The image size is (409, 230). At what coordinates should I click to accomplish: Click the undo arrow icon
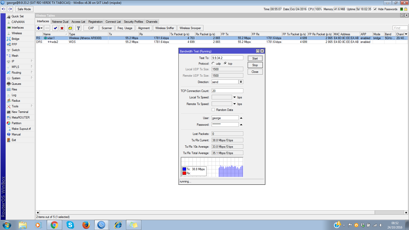(x=3, y=9)
